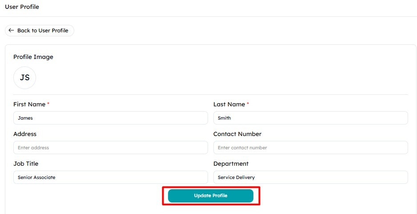Click the First Name label text
Image resolution: width=417 pixels, height=214 pixels.
pyautogui.click(x=29, y=105)
